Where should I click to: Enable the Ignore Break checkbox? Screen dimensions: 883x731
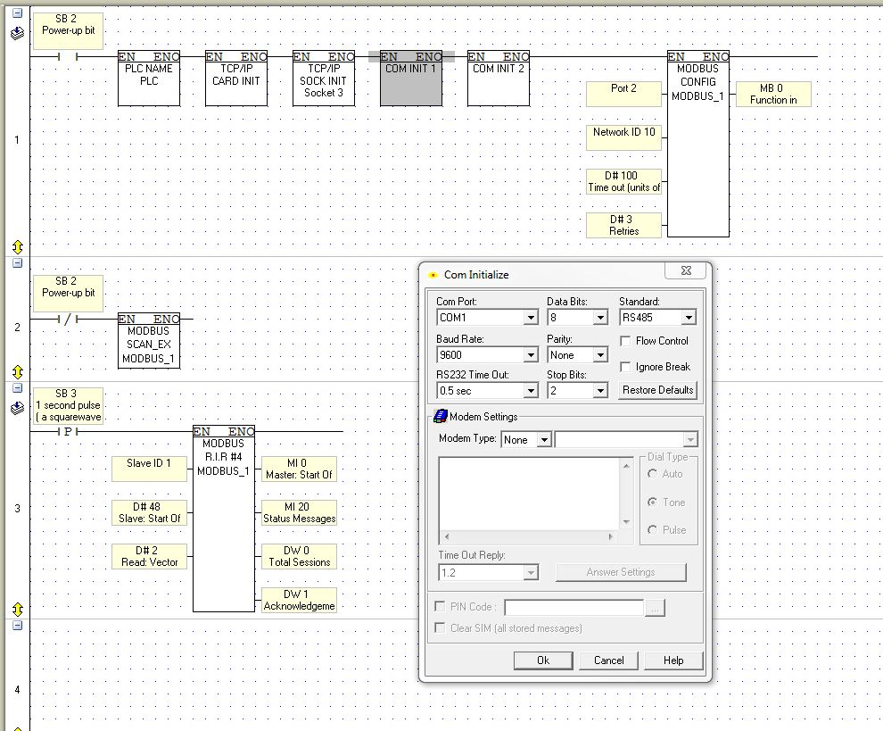point(625,367)
